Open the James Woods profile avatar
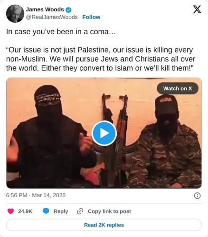Image resolution: width=208 pixels, height=237 pixels. pyautogui.click(x=15, y=13)
